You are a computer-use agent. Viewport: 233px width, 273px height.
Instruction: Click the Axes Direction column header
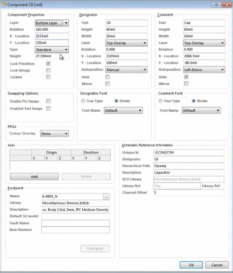[x=91, y=152]
